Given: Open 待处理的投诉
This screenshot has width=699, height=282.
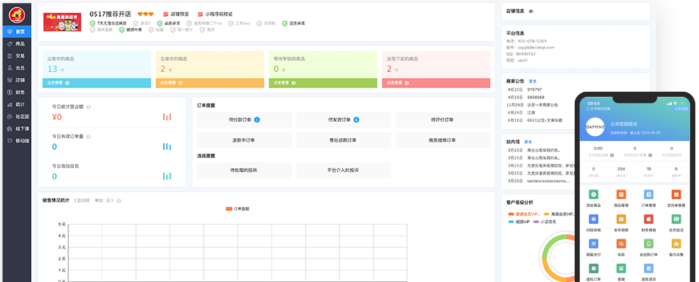Looking at the screenshot, I should pos(244,170).
